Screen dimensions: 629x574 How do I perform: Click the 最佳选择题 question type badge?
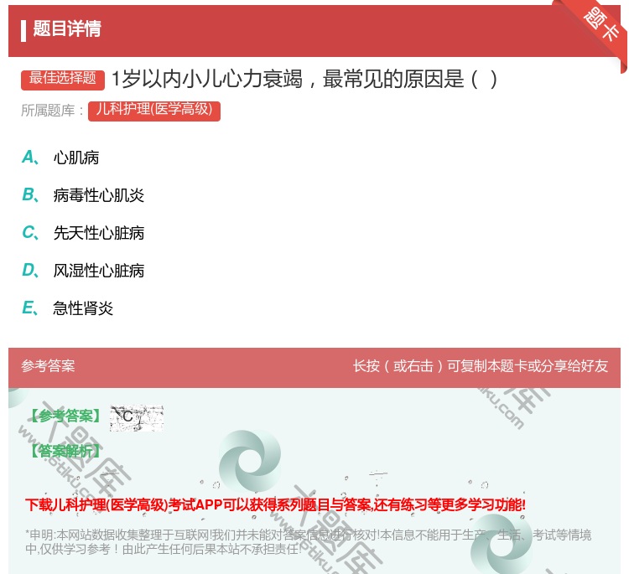tap(63, 79)
